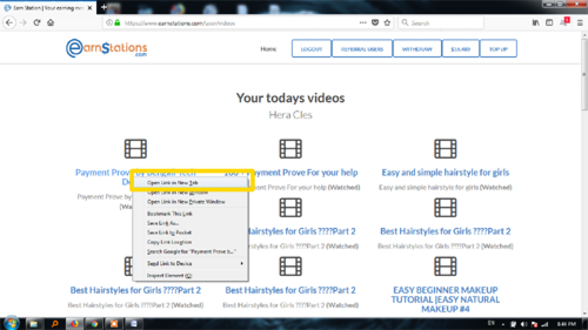Bookmark this page with the star icon
The width and height of the screenshot is (588, 330).
coord(387,22)
